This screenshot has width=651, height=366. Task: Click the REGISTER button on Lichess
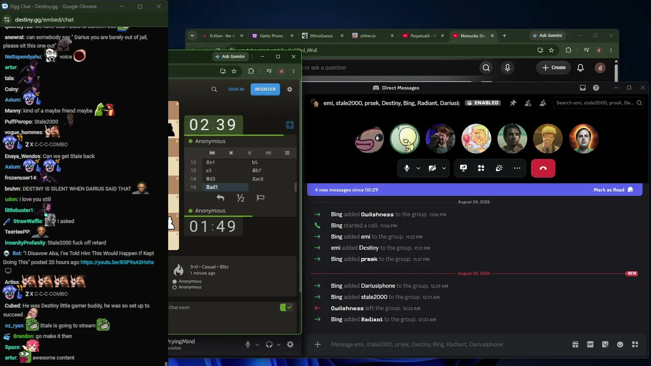[x=265, y=89]
